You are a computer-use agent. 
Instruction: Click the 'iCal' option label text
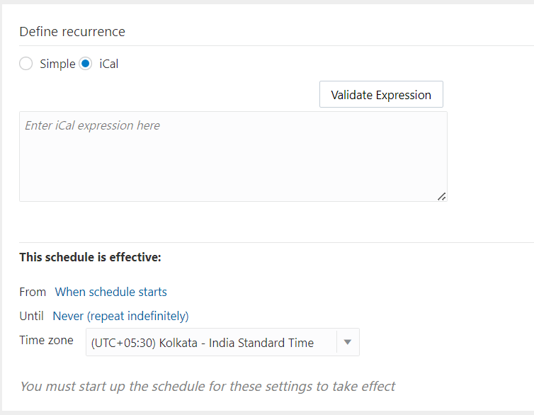(108, 64)
